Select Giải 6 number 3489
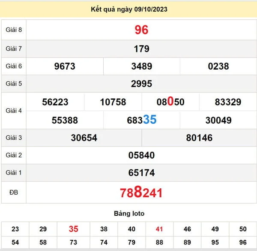 (141, 66)
